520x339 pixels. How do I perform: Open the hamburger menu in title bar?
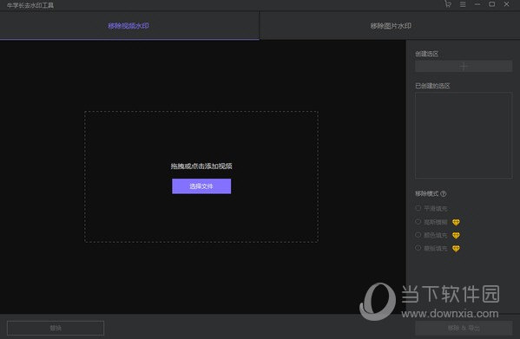(x=463, y=4)
